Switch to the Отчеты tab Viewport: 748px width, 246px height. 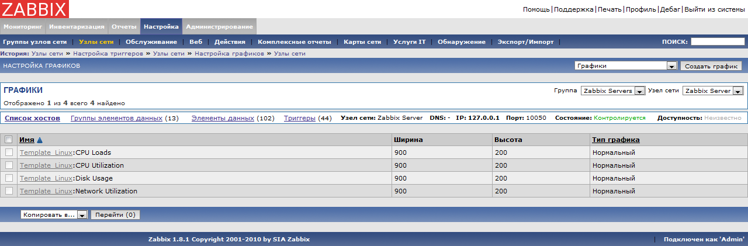[x=124, y=27]
